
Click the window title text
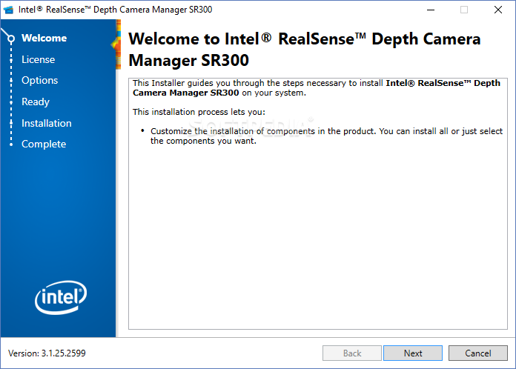pyautogui.click(x=115, y=10)
